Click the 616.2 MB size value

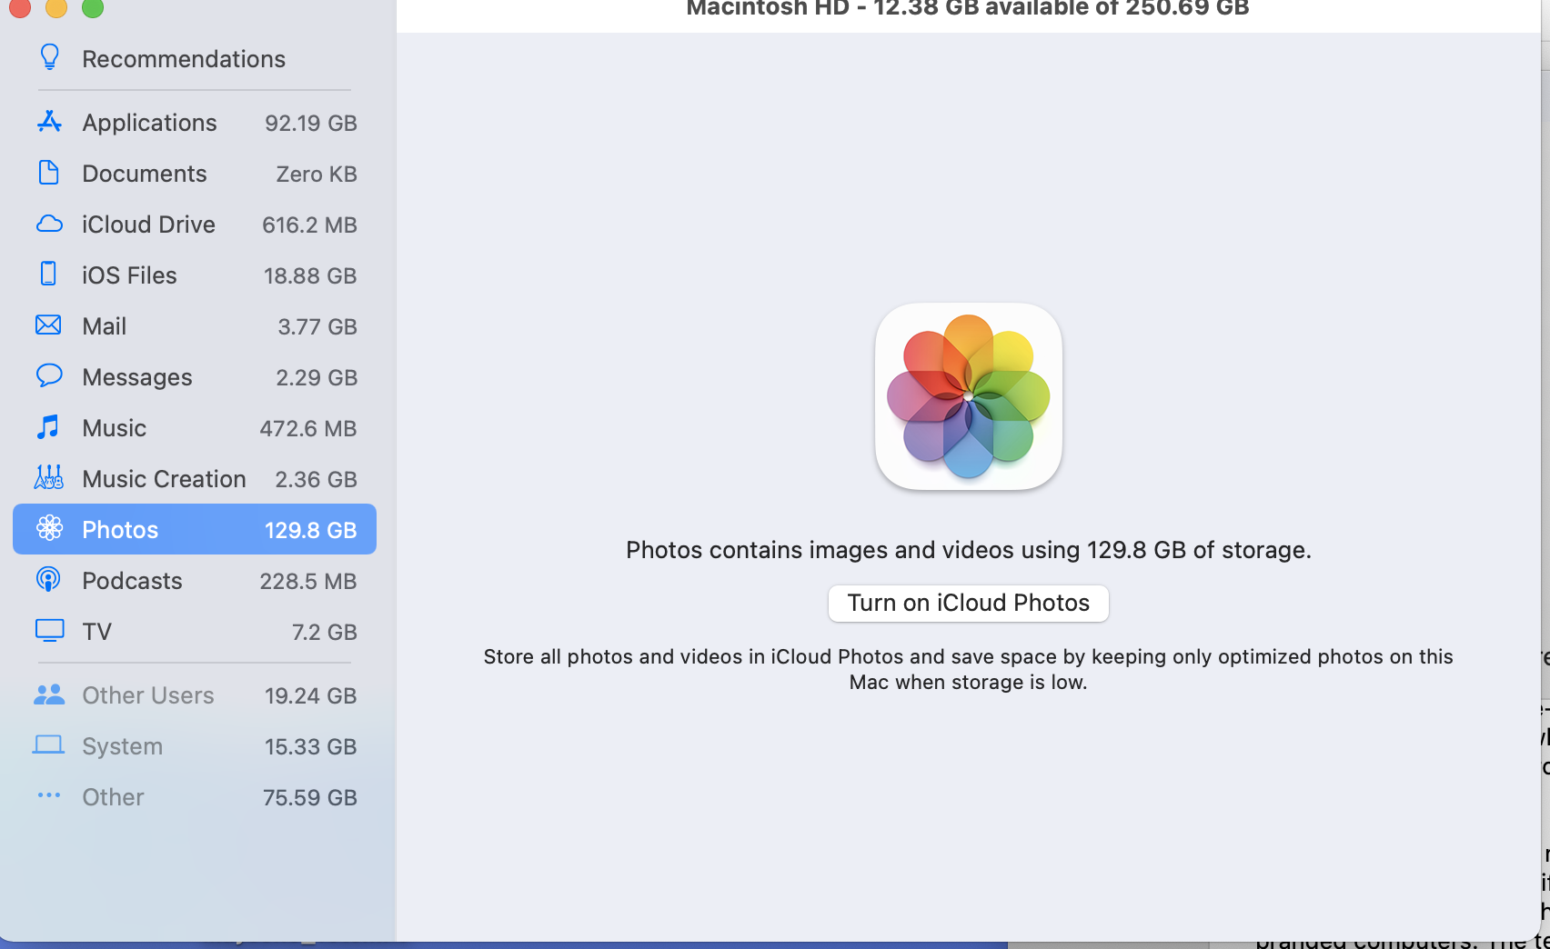pos(309,225)
